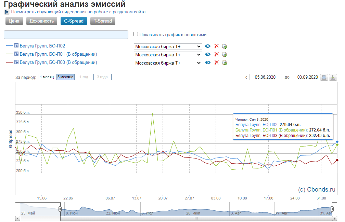
Task: Click the G-Spread vertical axis title
Action: (10, 139)
